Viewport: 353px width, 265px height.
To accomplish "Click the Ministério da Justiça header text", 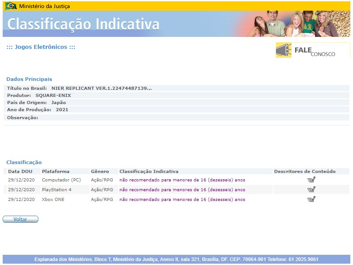I will (45, 6).
